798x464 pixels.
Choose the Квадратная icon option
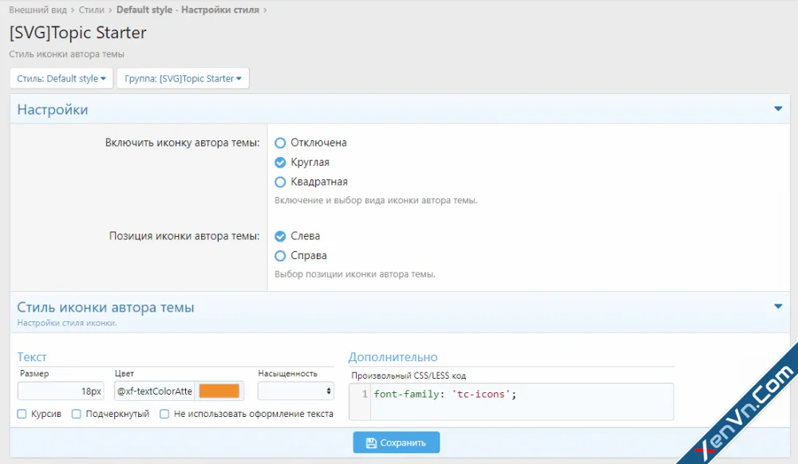tap(280, 182)
